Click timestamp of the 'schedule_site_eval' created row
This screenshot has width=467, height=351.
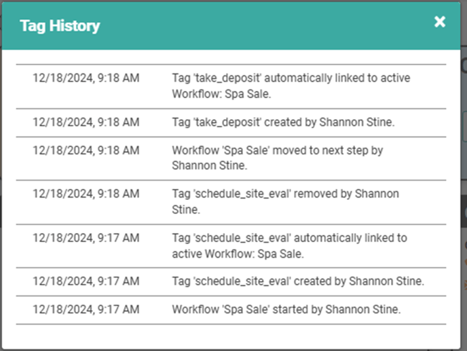tap(86, 281)
